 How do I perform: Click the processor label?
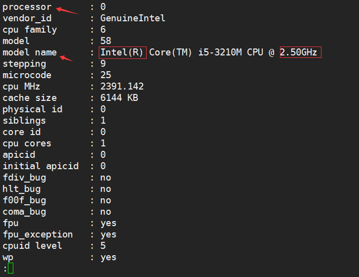(27, 8)
